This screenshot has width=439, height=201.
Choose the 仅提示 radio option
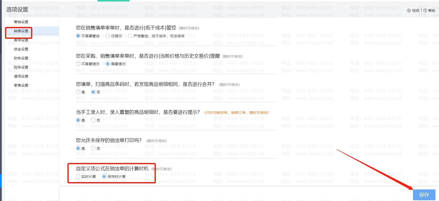pos(108,36)
